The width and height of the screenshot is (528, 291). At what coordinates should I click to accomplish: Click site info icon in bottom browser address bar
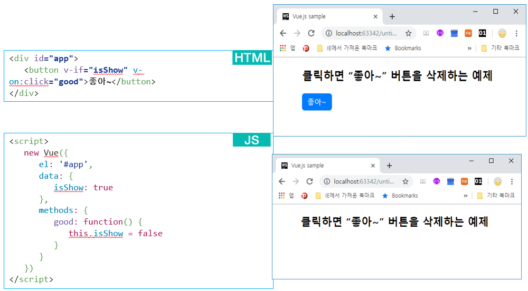[x=327, y=181]
